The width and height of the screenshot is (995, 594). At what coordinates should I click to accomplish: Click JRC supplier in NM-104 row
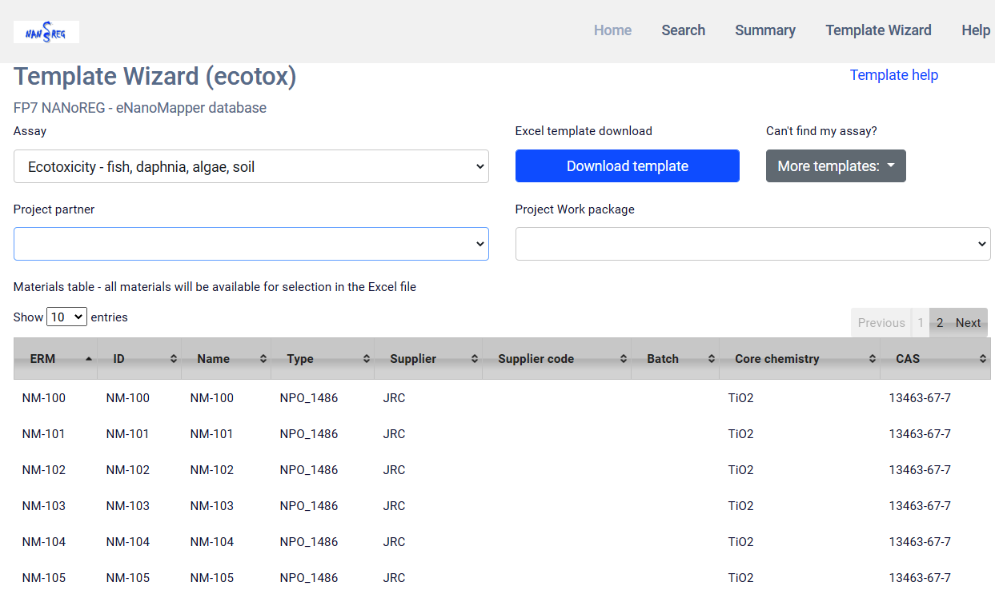395,542
